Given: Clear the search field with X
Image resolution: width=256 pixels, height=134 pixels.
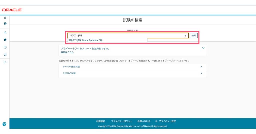Looking at the screenshot, I should [x=186, y=36].
